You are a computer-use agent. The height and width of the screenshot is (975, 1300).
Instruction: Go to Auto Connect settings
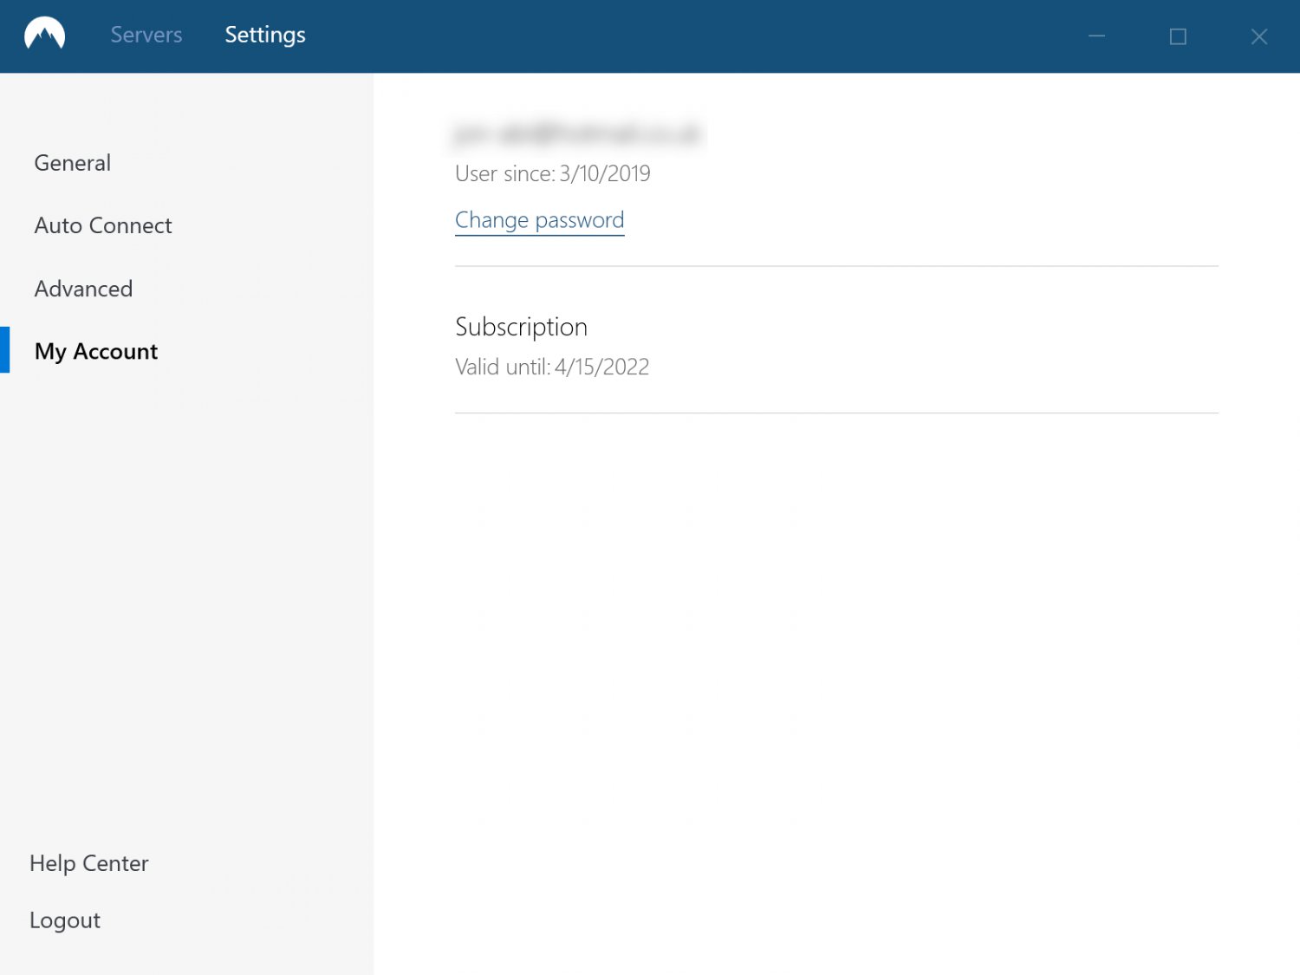pos(103,225)
